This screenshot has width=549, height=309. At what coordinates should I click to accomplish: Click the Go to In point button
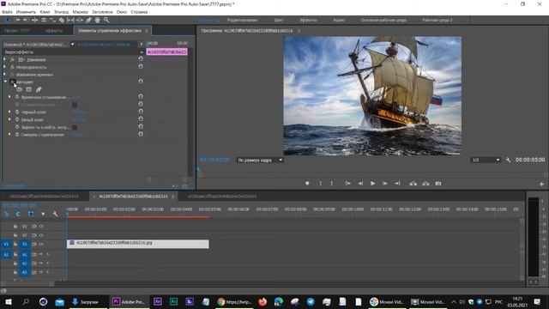click(x=347, y=184)
